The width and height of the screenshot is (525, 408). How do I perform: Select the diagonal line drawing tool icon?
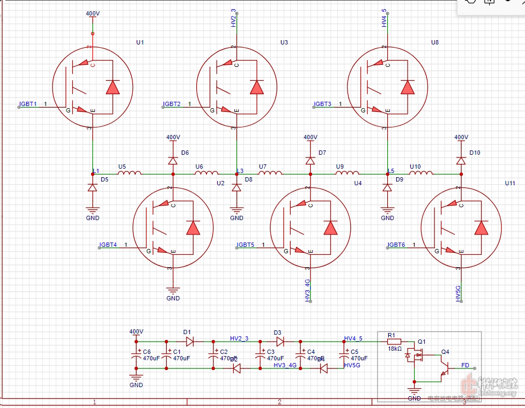coord(523,3)
